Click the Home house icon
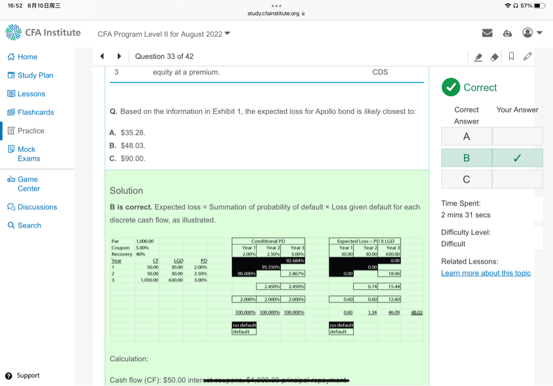This screenshot has height=386, width=553. click(x=11, y=57)
